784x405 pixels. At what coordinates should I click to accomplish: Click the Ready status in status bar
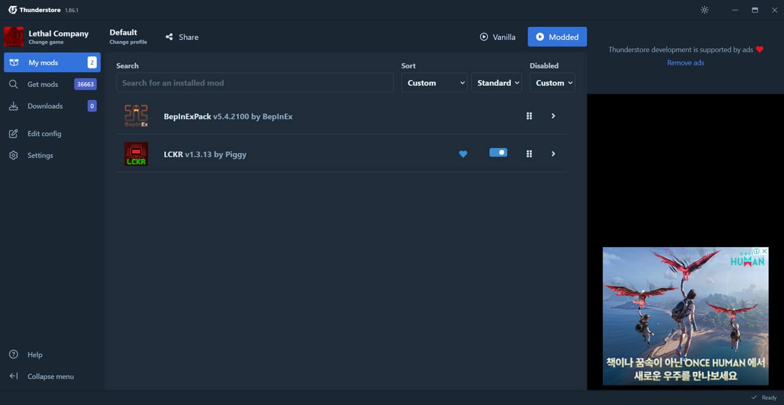pos(764,398)
